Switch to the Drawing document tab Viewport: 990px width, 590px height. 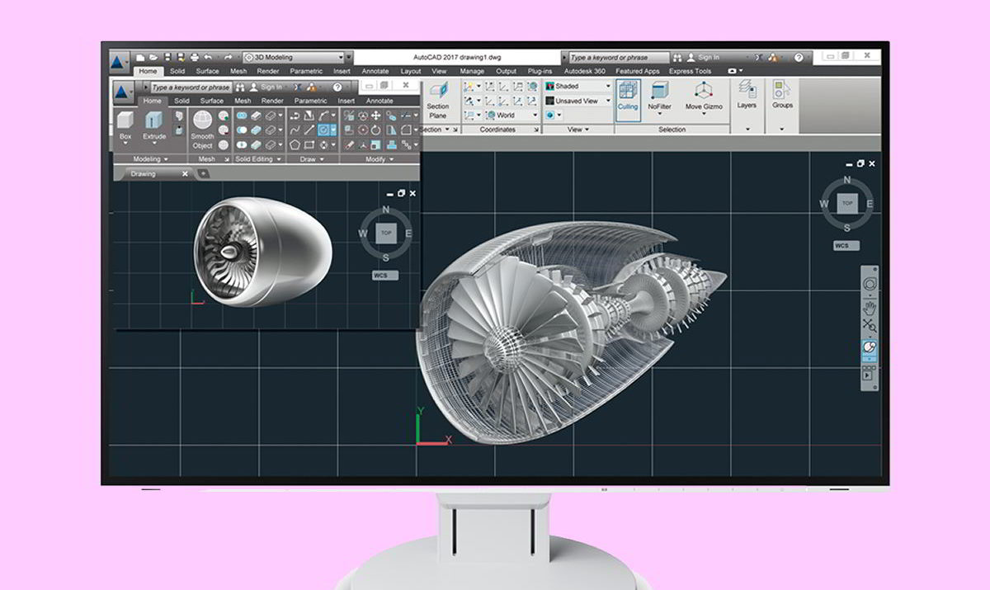[x=145, y=173]
